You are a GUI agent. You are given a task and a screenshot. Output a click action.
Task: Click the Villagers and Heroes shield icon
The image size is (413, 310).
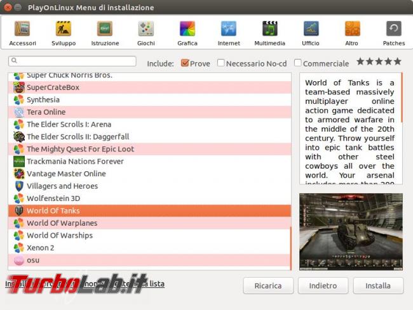19,186
